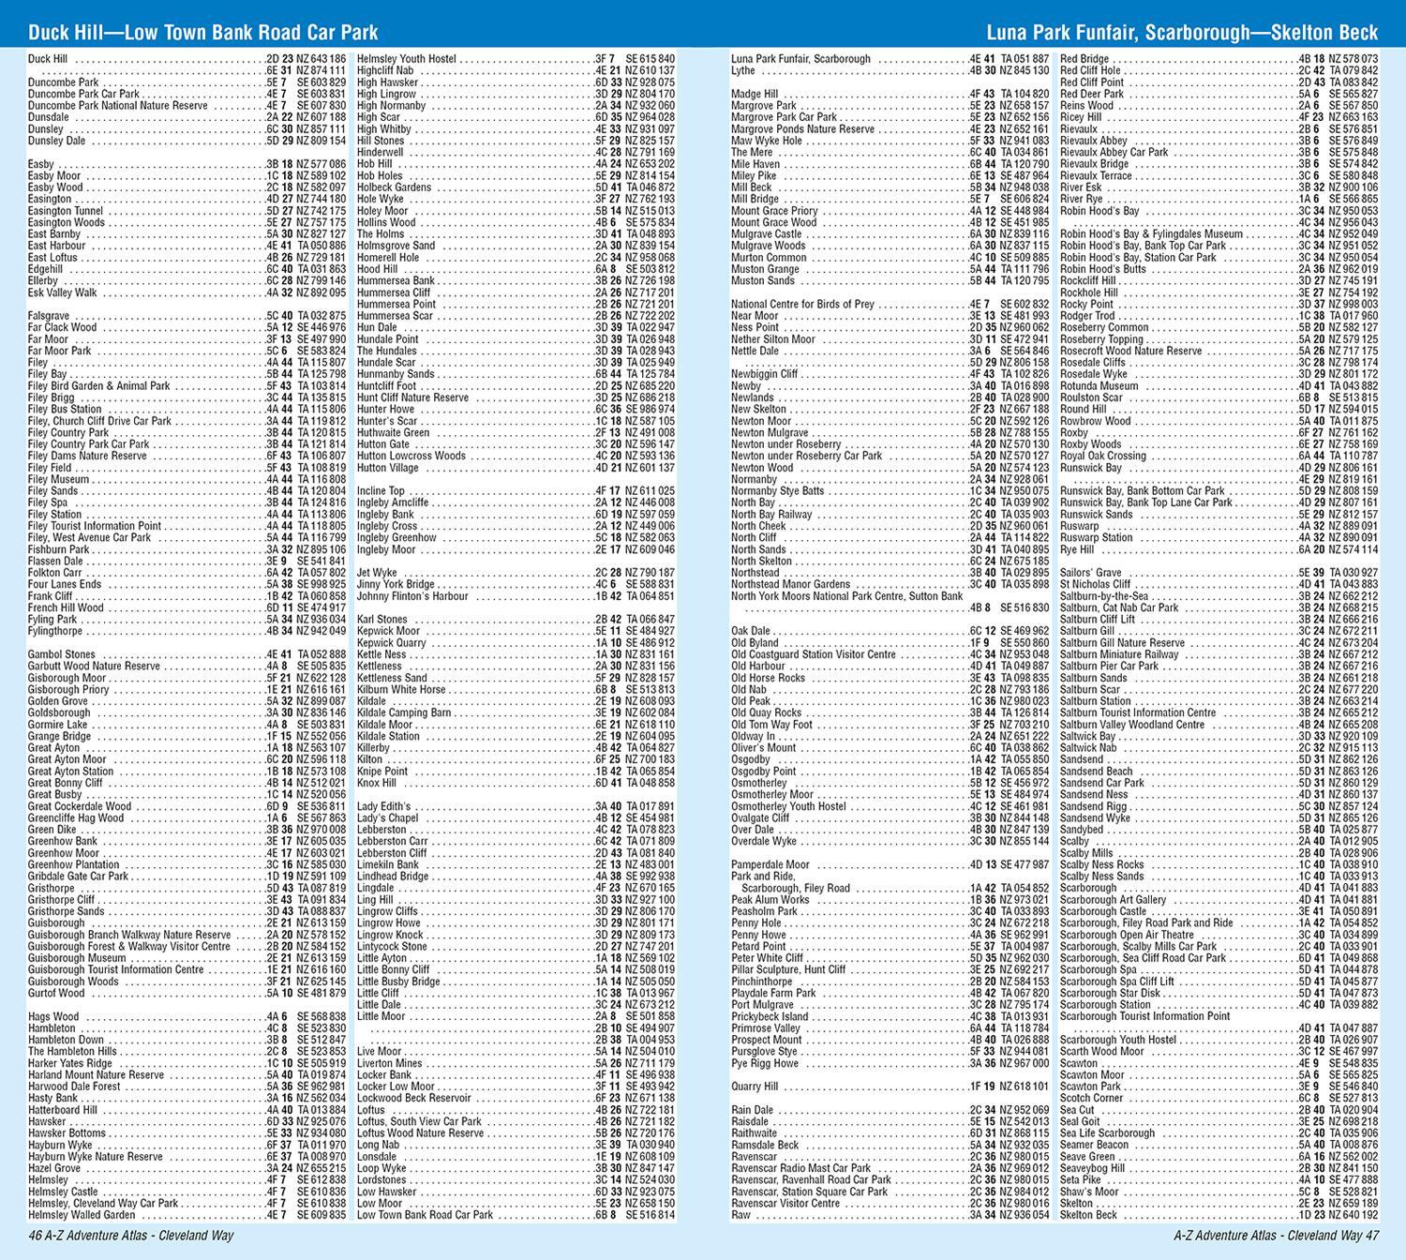Image resolution: width=1406 pixels, height=1260 pixels.
Task: Select the 'Holbeck Gardens' entry
Action: 516,187
